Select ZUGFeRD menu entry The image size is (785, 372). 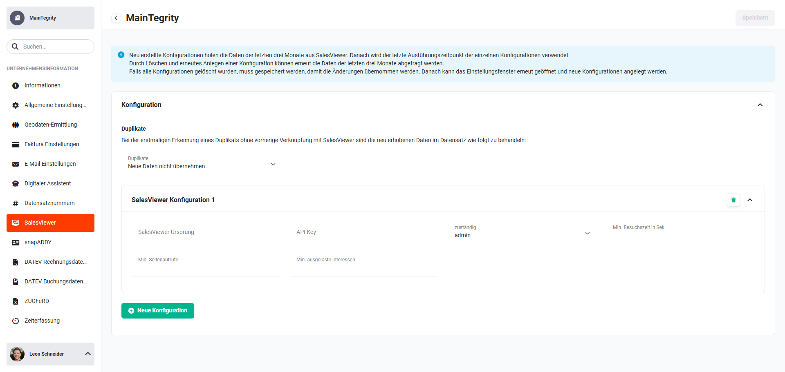(50, 301)
